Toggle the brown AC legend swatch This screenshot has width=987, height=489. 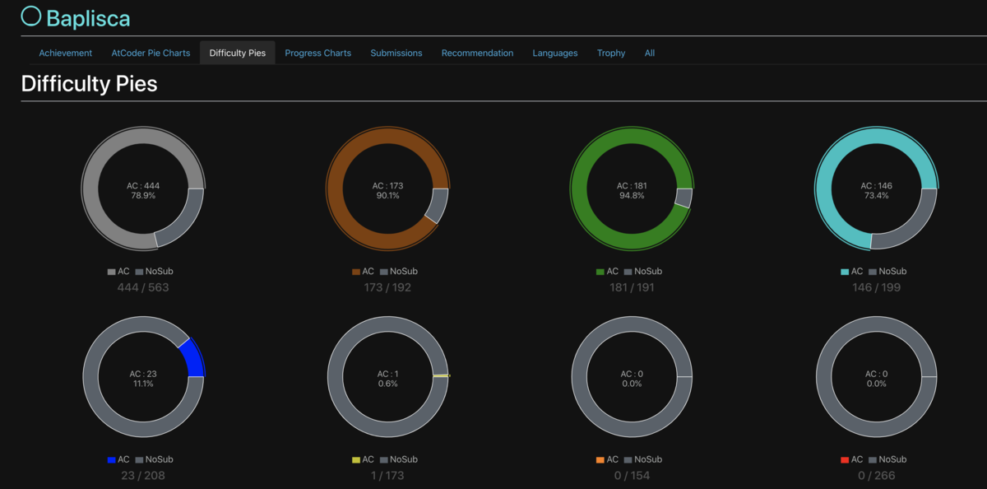pyautogui.click(x=356, y=272)
